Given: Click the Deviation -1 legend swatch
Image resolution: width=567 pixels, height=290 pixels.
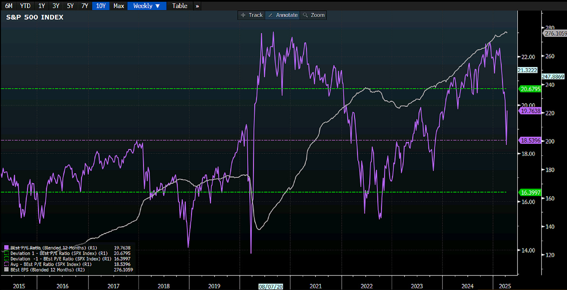Looking at the screenshot, I should [x=5, y=258].
